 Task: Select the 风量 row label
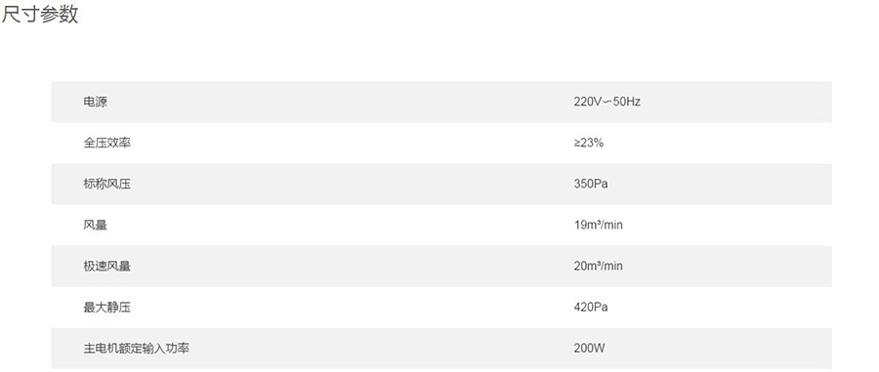click(95, 226)
